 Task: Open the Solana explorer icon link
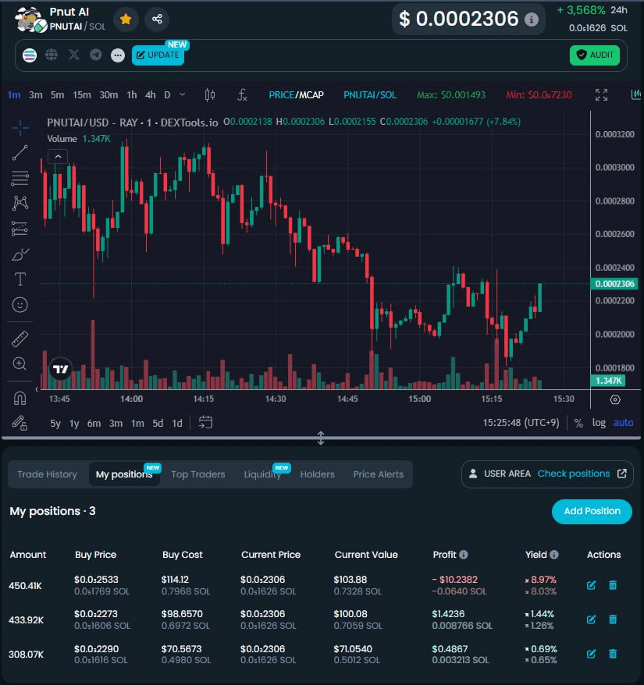pos(30,55)
